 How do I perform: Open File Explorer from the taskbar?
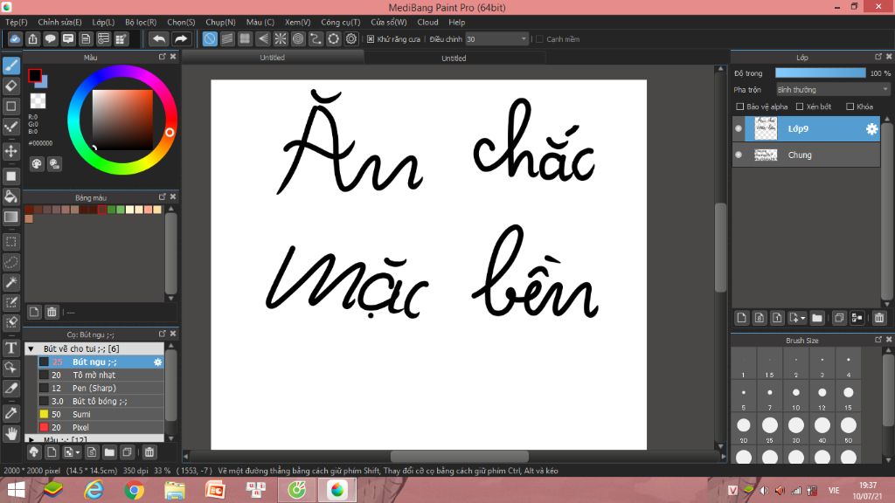pos(175,490)
